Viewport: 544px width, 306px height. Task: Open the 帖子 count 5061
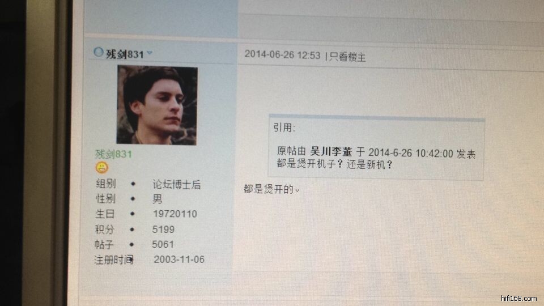(163, 244)
